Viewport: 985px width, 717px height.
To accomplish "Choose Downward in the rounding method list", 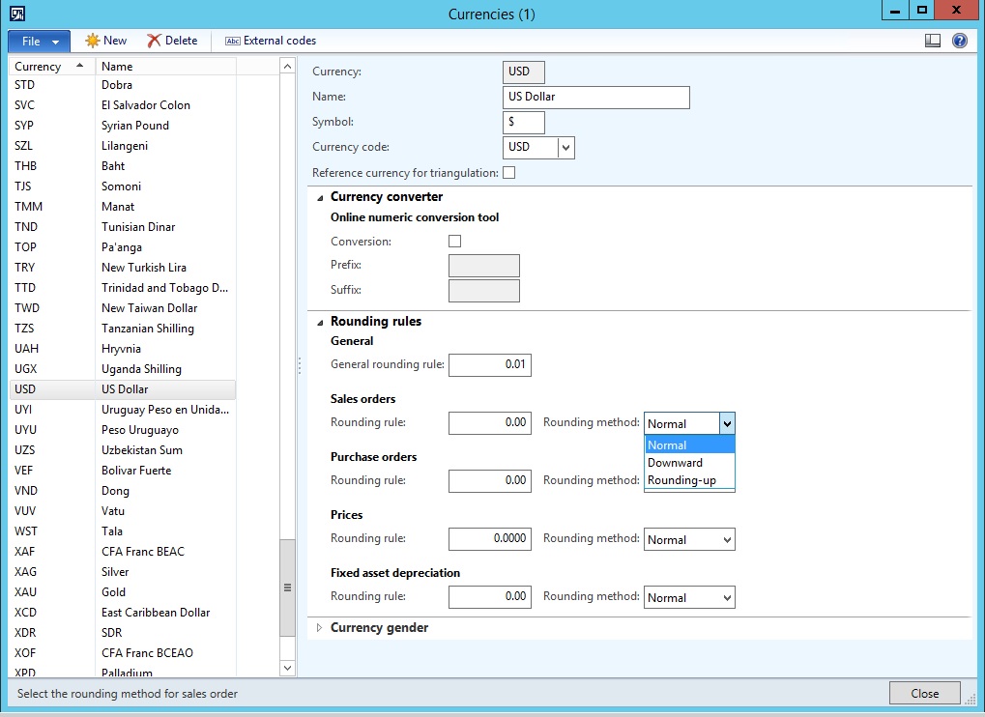I will [675, 463].
